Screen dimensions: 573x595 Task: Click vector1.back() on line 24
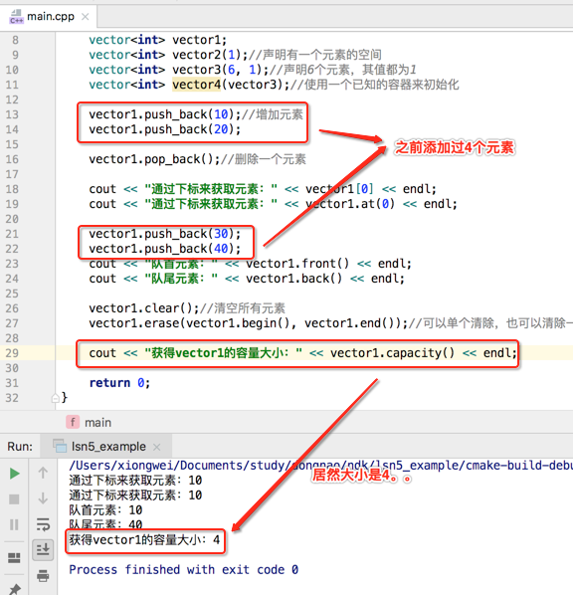pyautogui.click(x=293, y=279)
